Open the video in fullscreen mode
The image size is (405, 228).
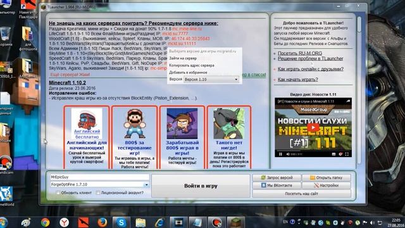tap(347, 154)
